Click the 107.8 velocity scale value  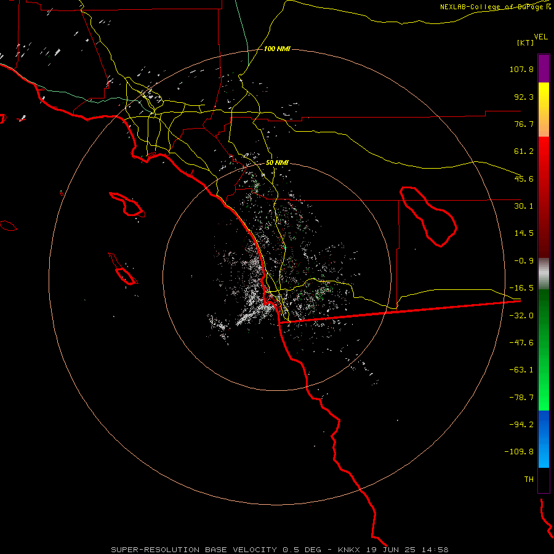coord(521,69)
